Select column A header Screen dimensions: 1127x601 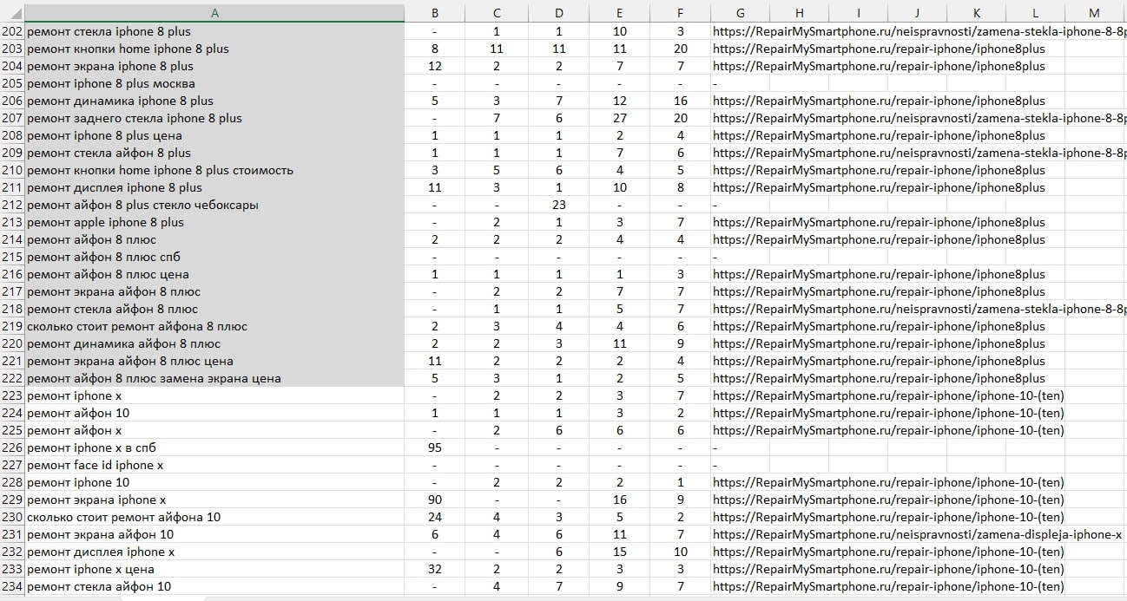coord(214,13)
